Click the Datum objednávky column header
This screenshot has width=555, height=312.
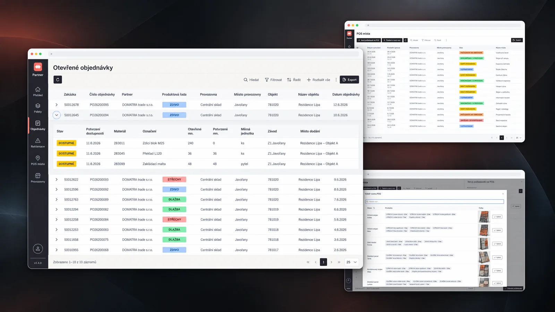click(346, 94)
